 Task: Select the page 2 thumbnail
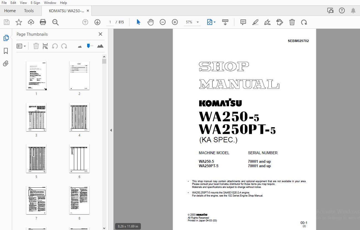(79, 76)
